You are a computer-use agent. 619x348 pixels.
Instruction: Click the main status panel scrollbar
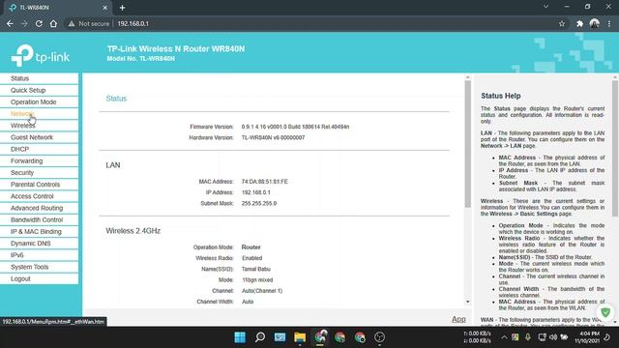coord(468,144)
